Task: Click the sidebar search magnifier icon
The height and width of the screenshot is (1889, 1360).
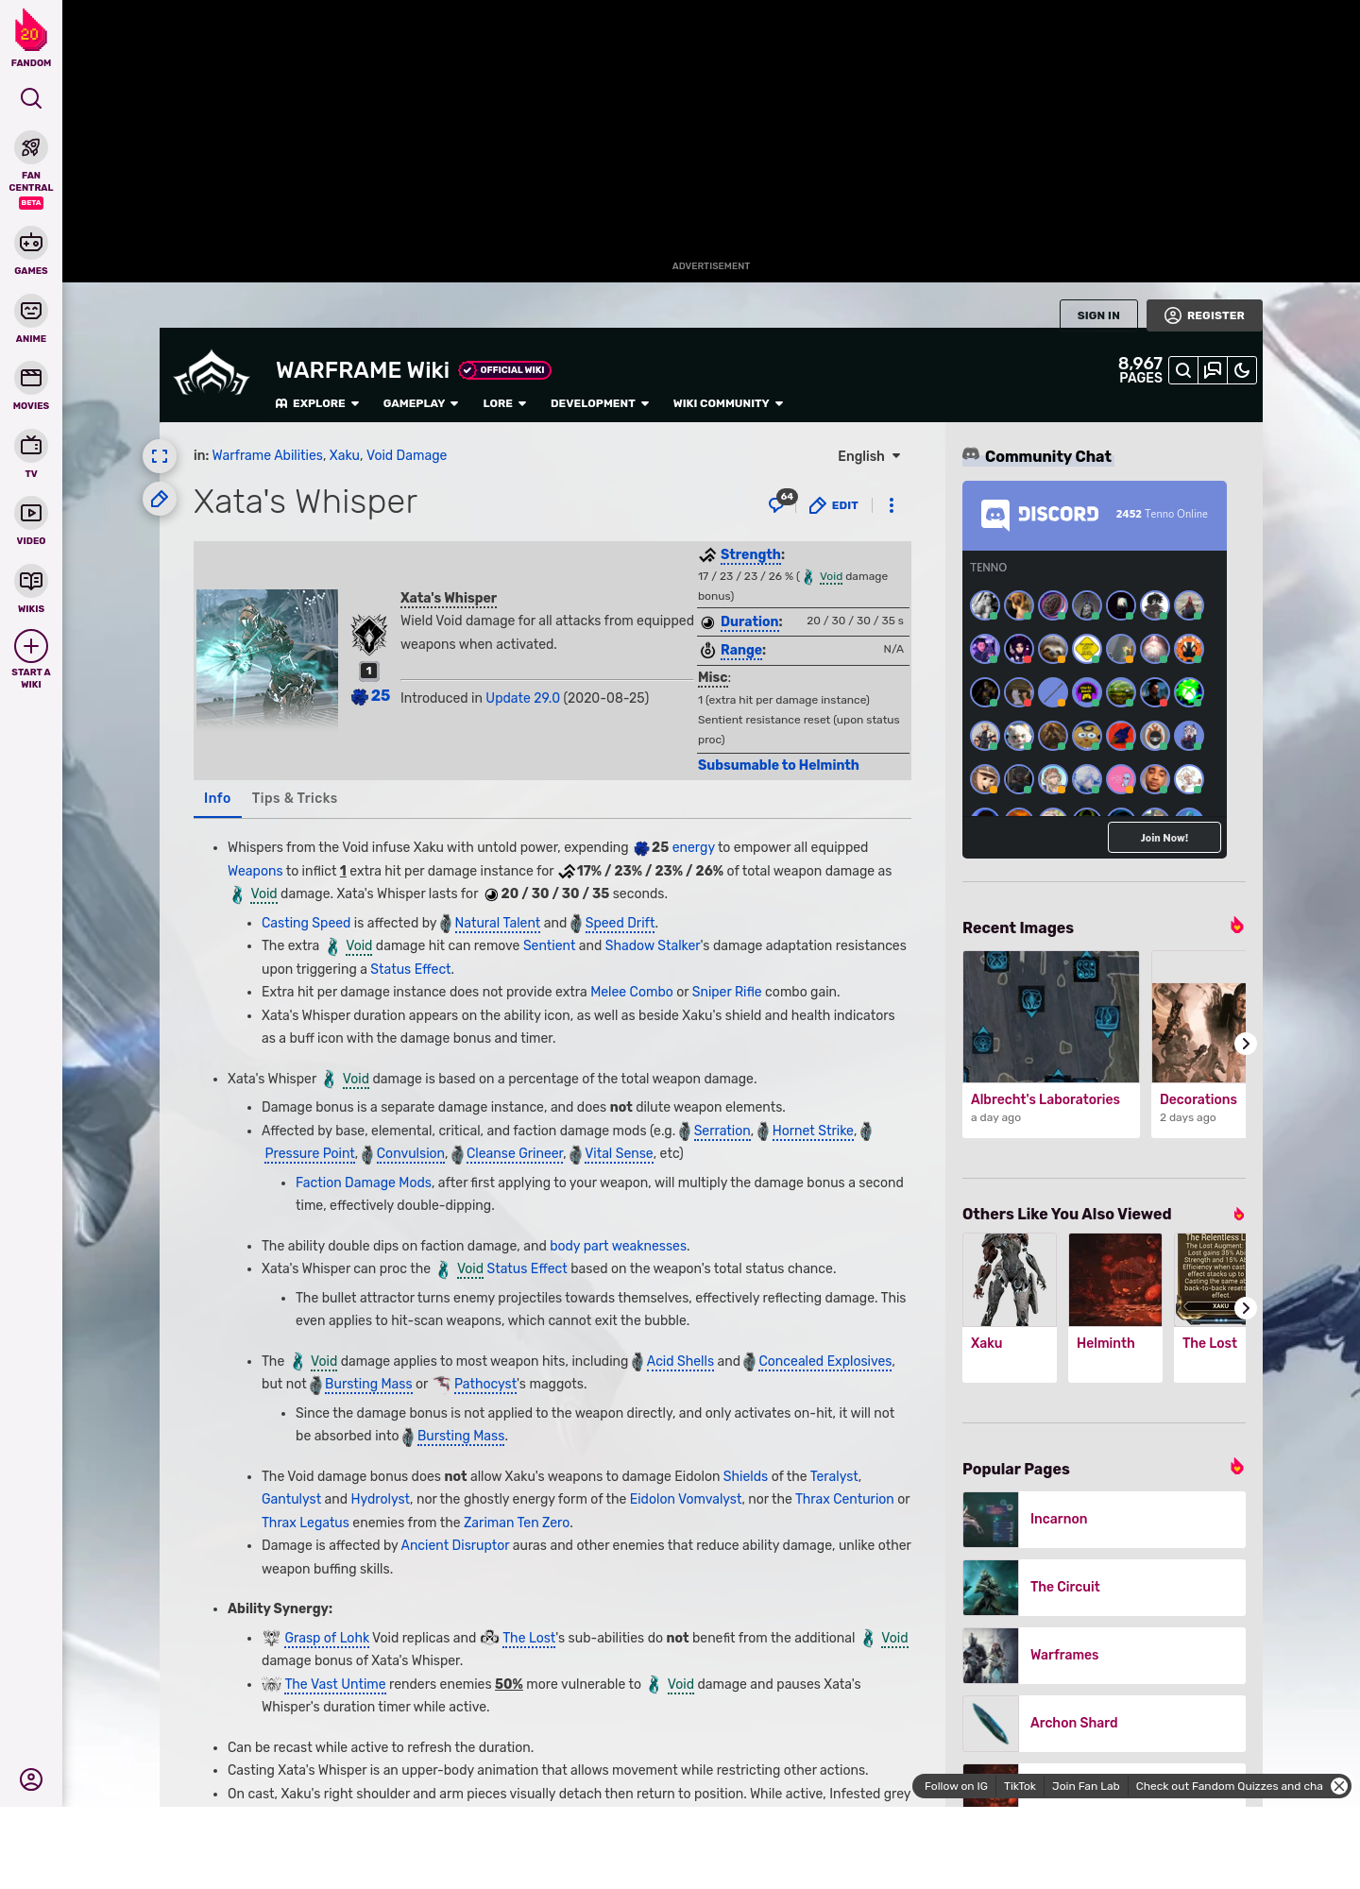Action: (31, 98)
